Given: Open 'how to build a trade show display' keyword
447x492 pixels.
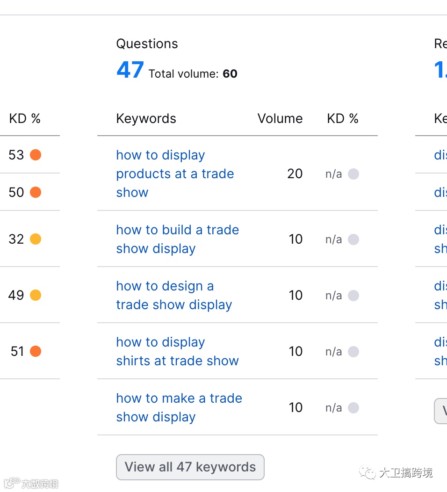Looking at the screenshot, I should [177, 239].
